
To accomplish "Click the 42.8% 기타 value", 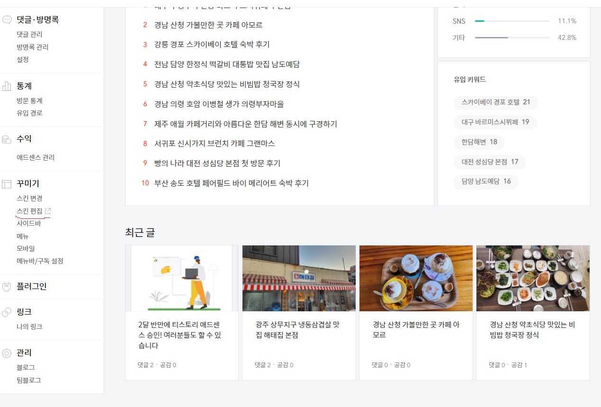I will (x=567, y=38).
